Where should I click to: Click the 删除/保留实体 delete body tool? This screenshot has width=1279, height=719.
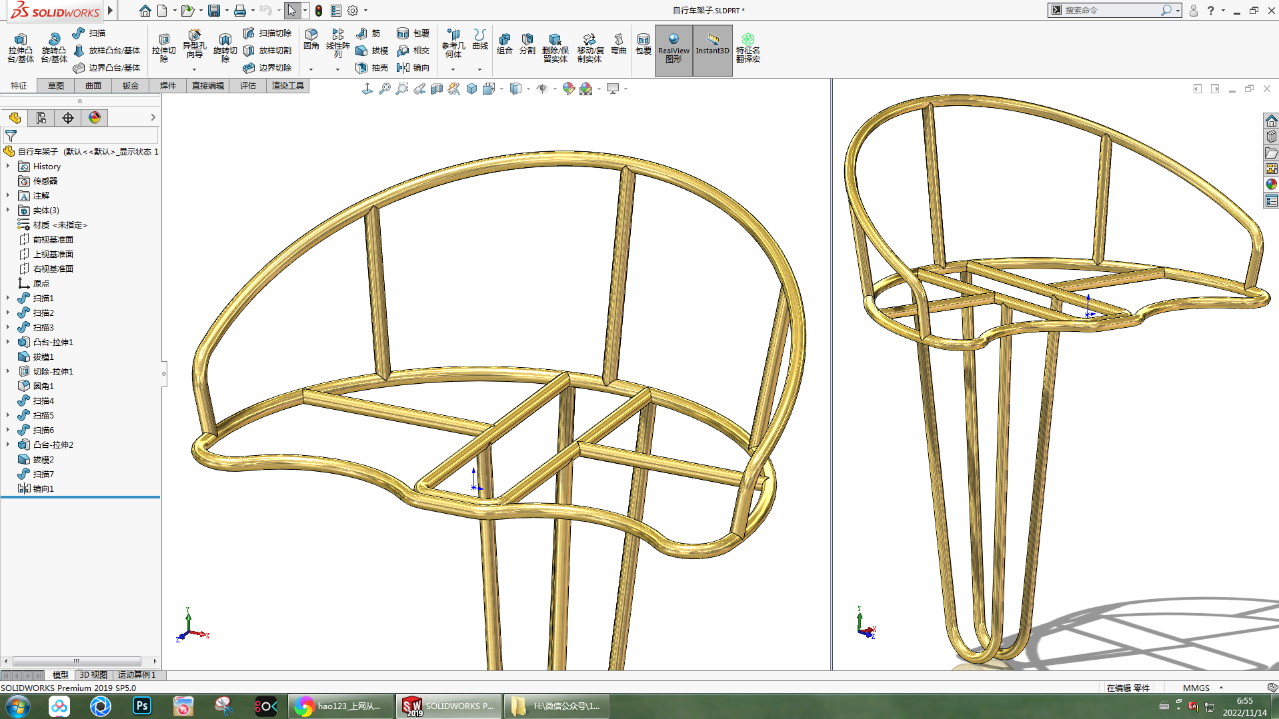click(555, 48)
